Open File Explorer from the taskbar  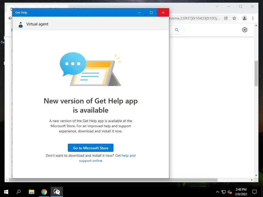31,192
